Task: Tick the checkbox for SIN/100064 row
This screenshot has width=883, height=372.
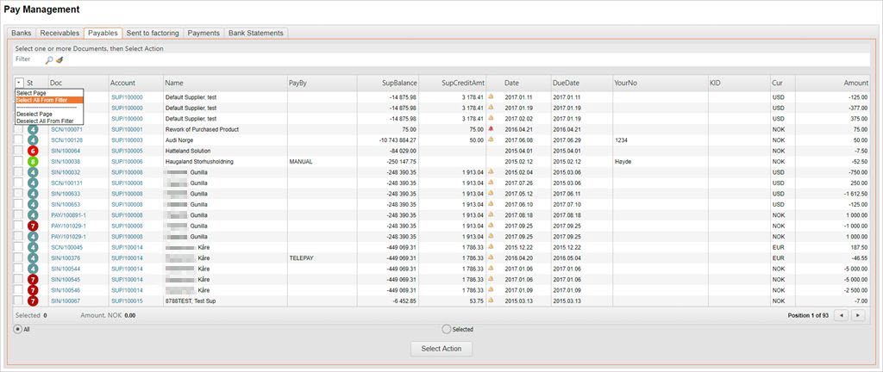Action: coord(18,151)
